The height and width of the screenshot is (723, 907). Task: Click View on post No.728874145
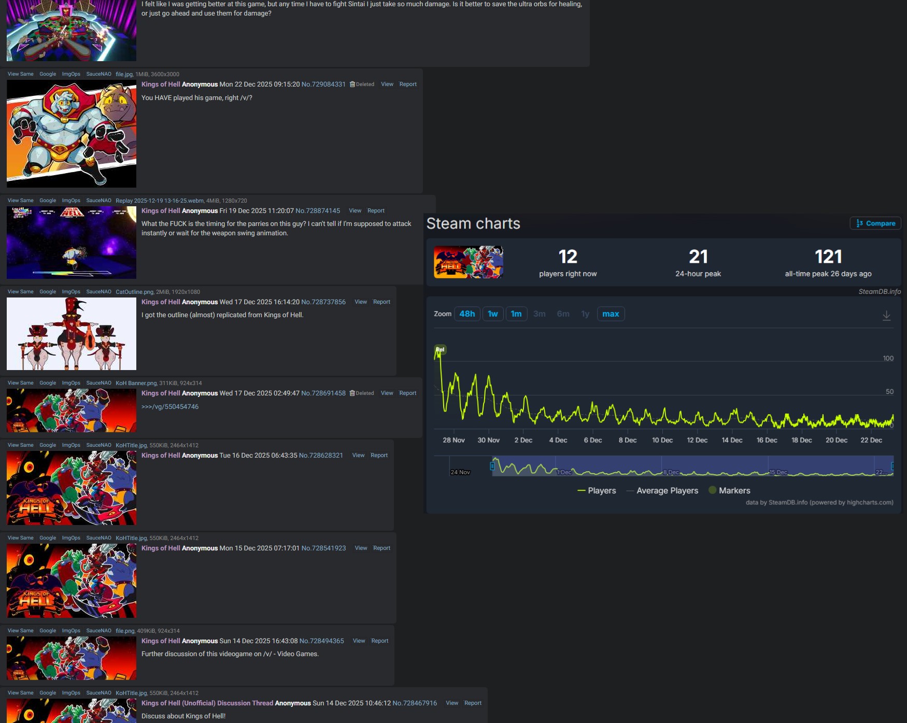click(x=355, y=211)
